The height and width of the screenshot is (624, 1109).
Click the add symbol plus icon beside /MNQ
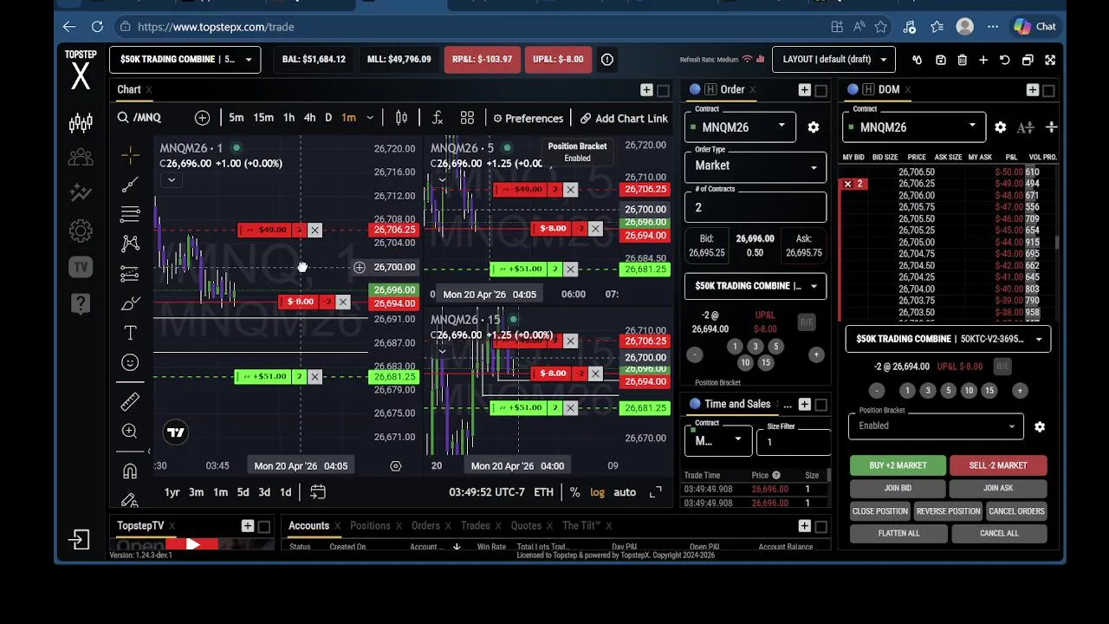[x=202, y=118]
